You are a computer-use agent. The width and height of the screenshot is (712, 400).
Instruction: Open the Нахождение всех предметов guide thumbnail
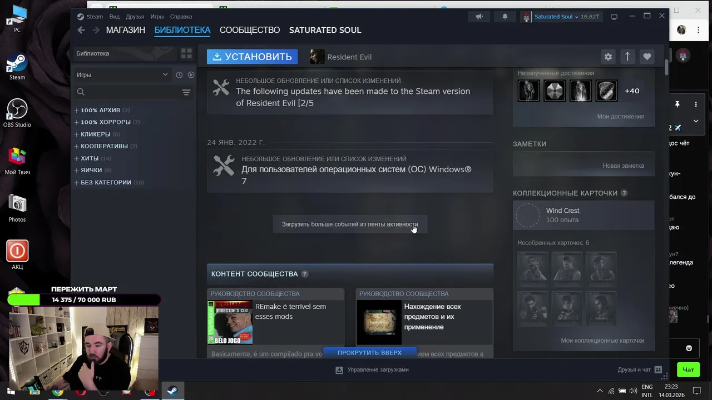pos(379,322)
